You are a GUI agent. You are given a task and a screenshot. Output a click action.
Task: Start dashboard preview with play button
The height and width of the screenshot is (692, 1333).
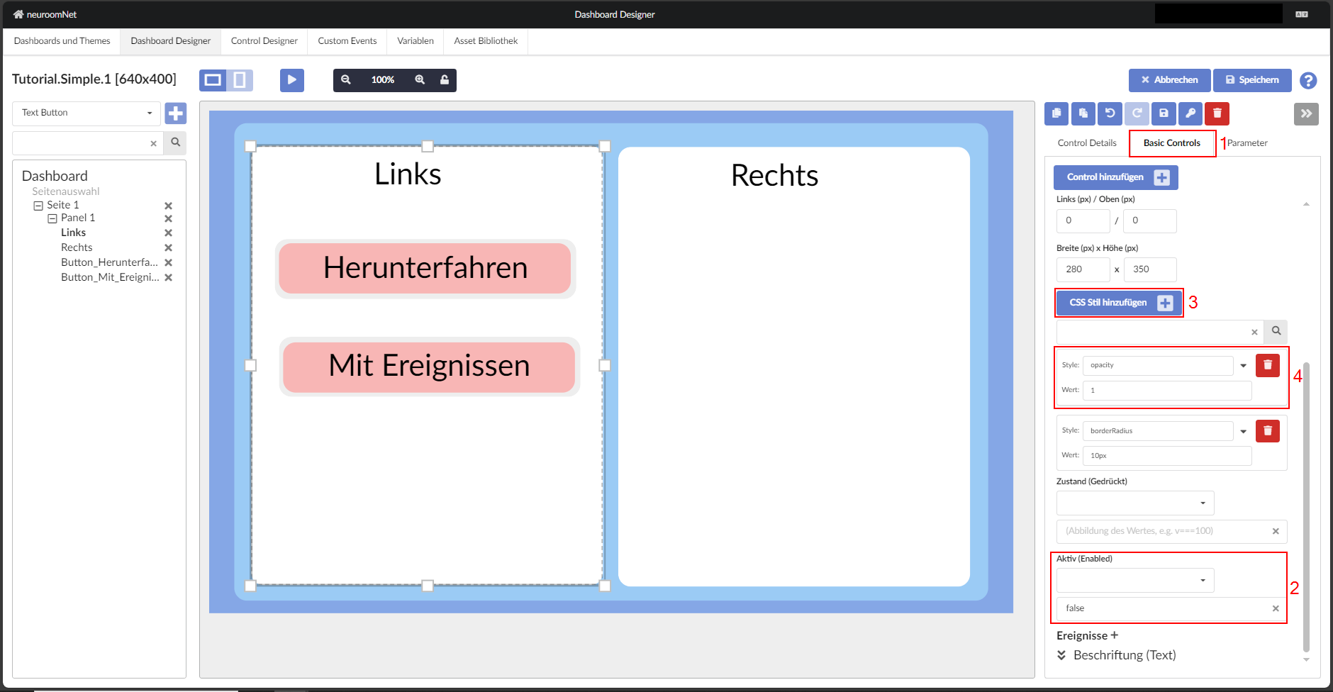point(291,80)
